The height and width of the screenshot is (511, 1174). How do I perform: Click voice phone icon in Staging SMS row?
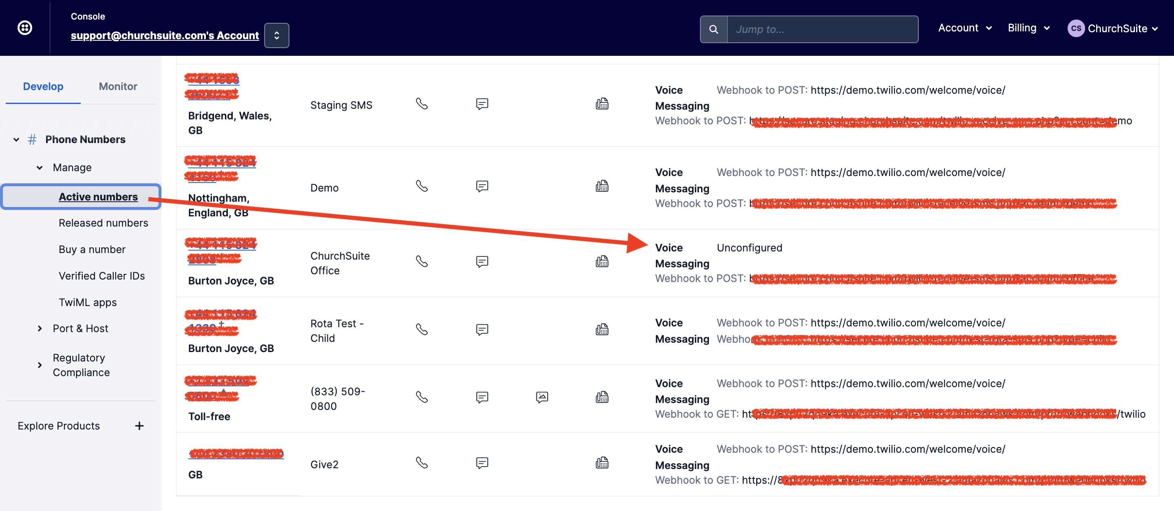coord(421,104)
